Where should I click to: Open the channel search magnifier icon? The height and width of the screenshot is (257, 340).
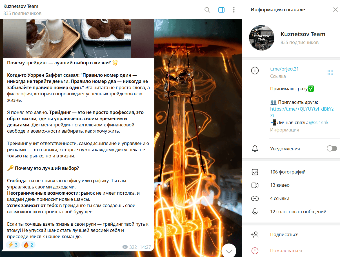pos(207,10)
